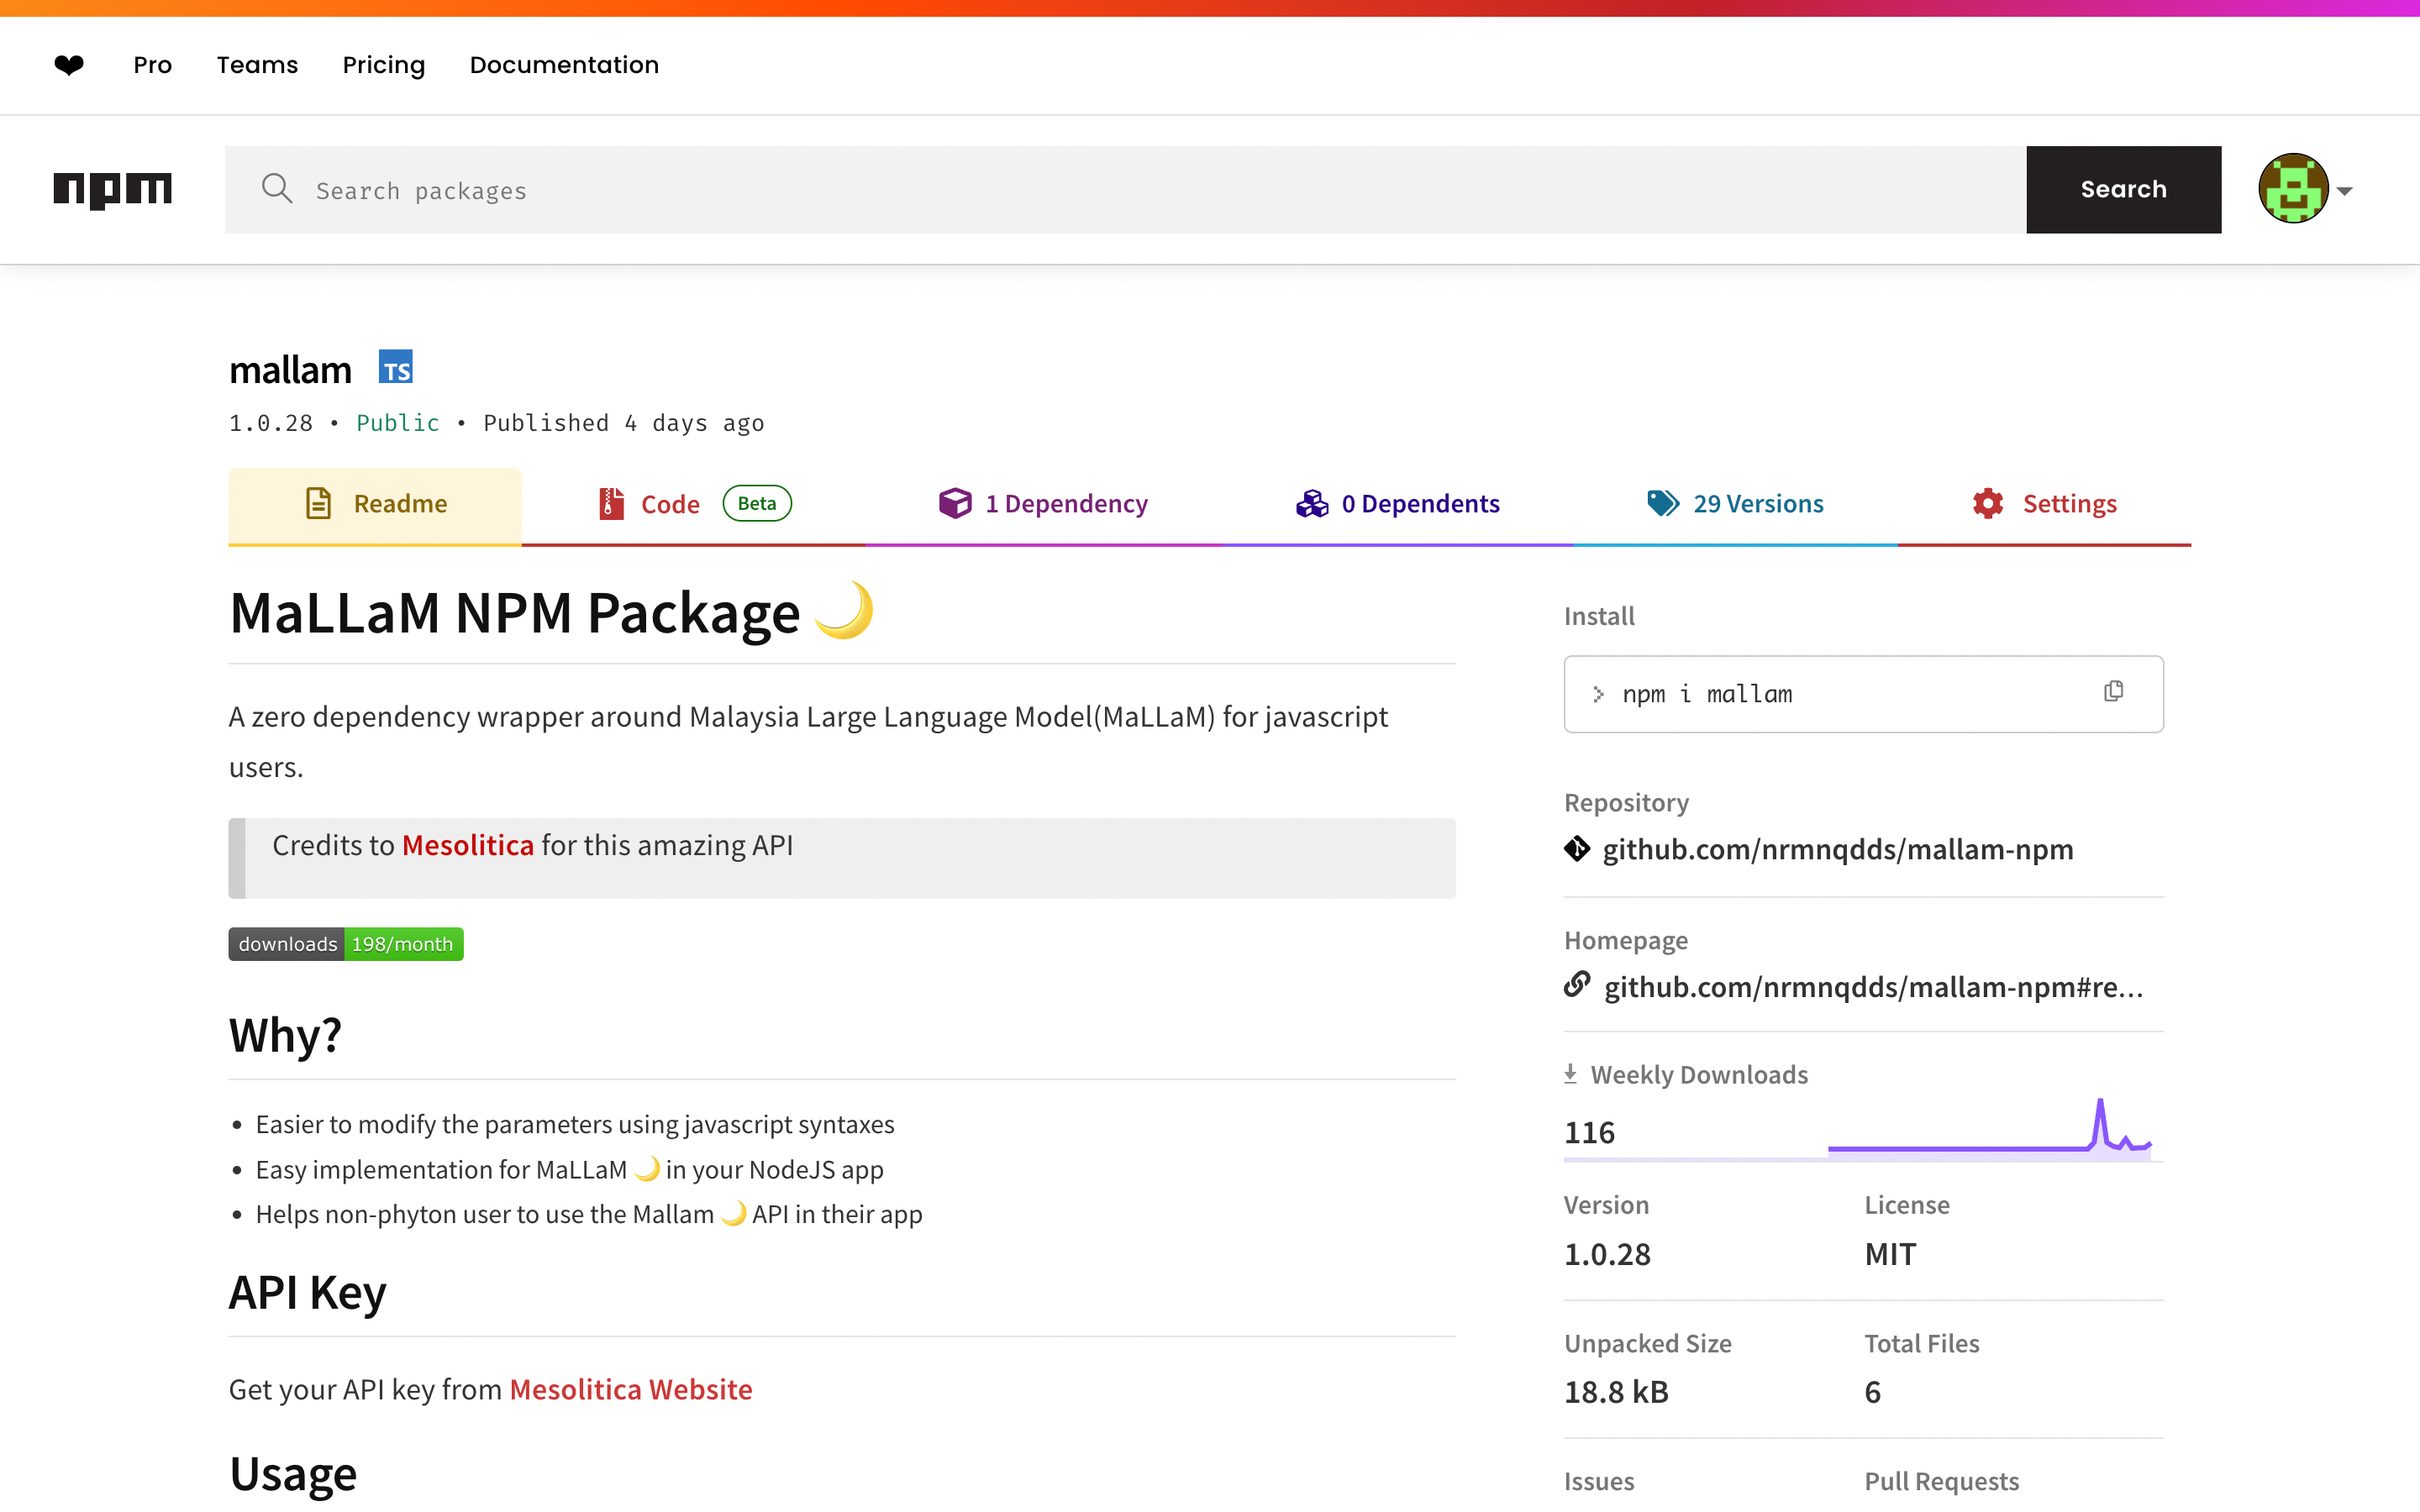Click the Weekly Downloads arrow icon

pos(1570,1074)
